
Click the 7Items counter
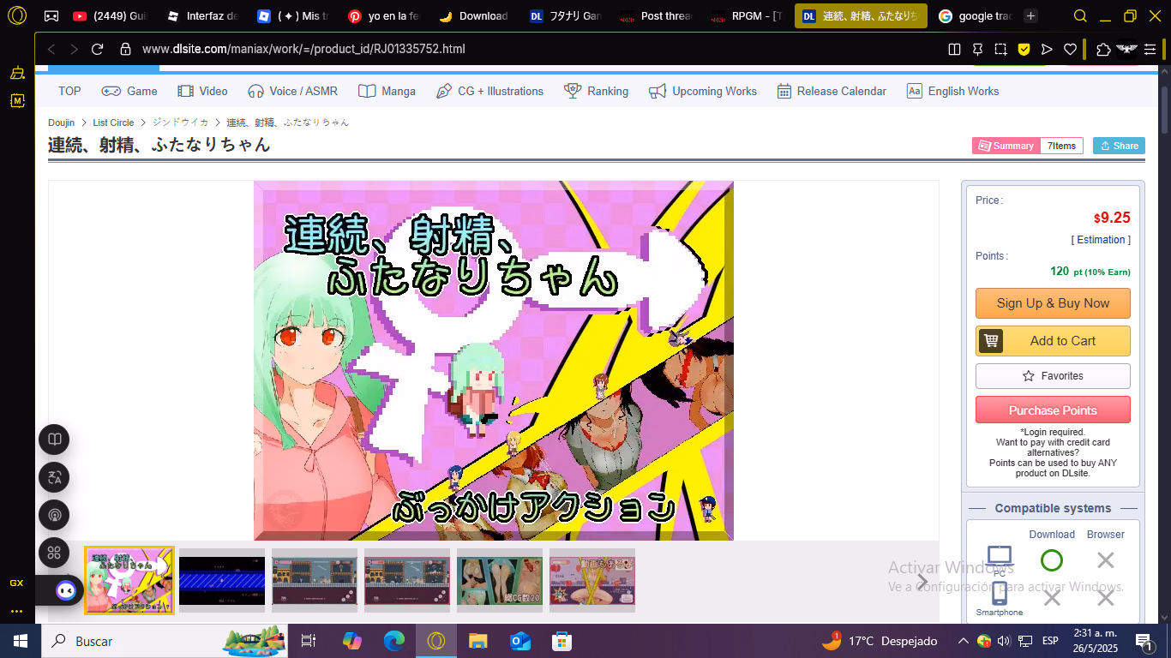coord(1061,146)
